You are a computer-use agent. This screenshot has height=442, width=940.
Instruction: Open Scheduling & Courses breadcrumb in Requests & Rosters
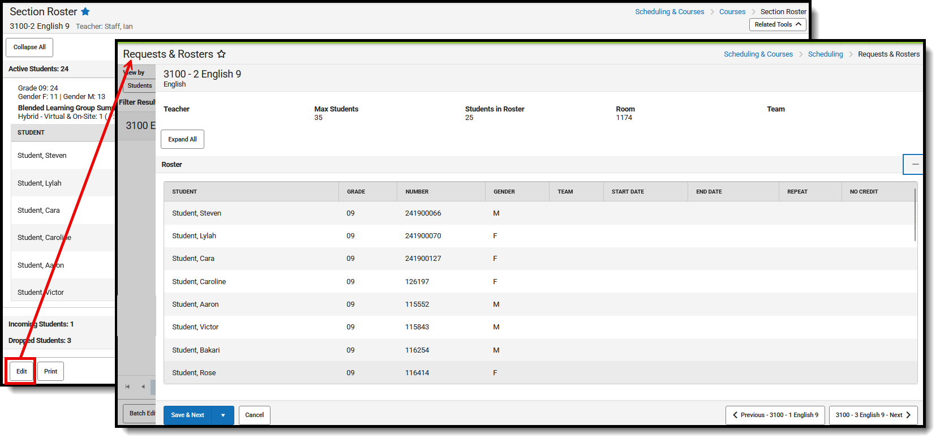[x=758, y=54]
